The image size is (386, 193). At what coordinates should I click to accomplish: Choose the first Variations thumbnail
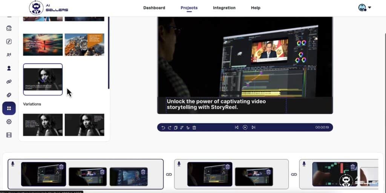pos(43,125)
